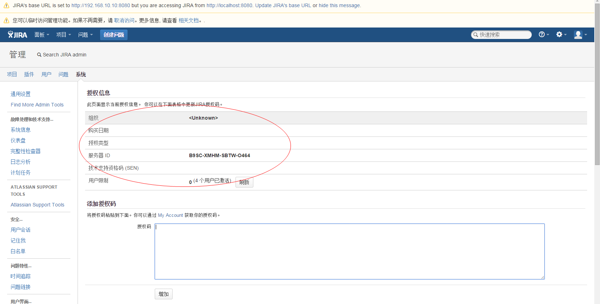600x304 pixels.
Task: Click inside the 授权码 text area
Action: click(x=349, y=251)
